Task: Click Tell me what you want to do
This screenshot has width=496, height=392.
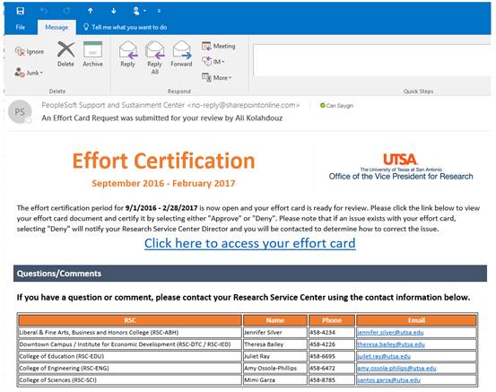Action: tap(126, 27)
